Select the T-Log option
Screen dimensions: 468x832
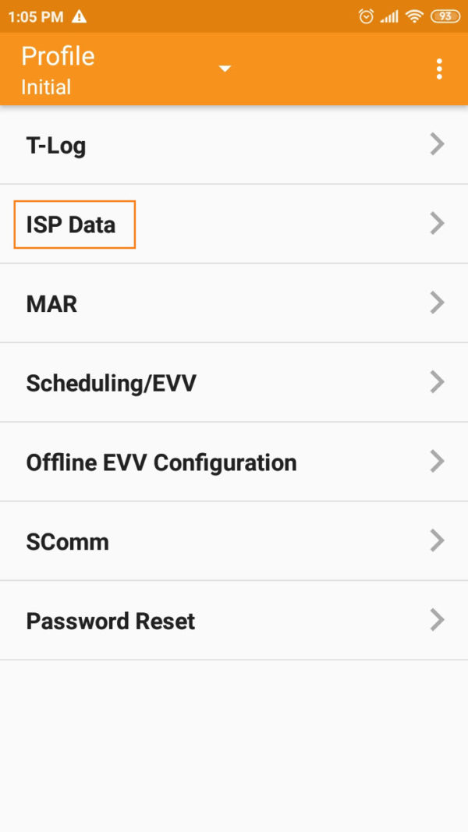[55, 145]
